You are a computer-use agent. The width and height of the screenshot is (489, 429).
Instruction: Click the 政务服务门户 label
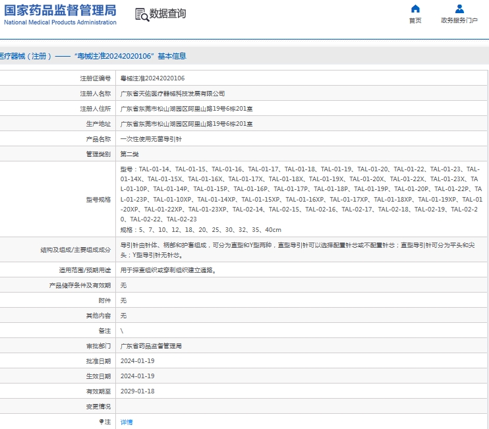[459, 20]
